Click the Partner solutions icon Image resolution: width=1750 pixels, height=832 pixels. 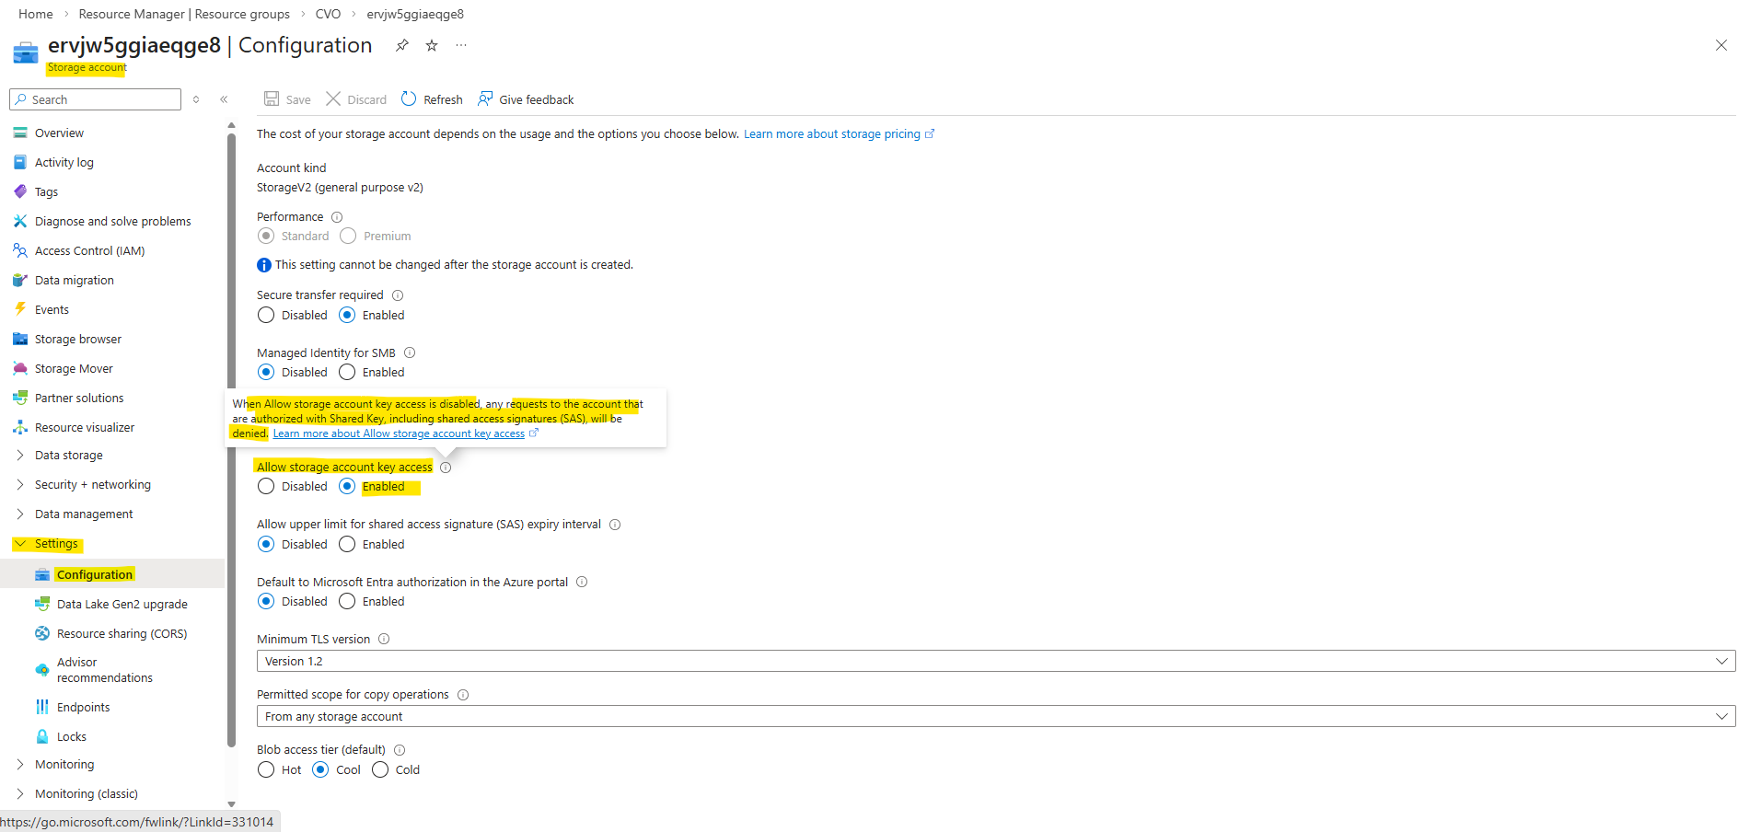[20, 398]
